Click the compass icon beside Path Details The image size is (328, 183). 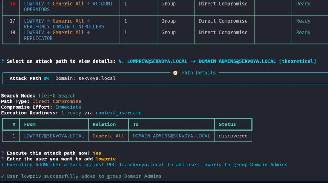point(175,73)
